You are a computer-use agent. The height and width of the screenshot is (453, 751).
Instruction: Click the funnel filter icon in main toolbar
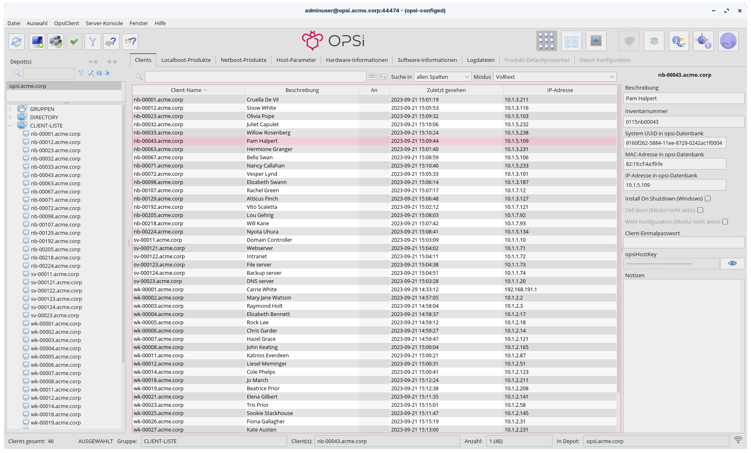tap(93, 42)
